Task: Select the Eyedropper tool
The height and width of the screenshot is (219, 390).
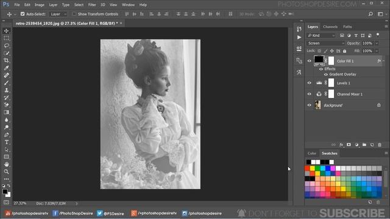Action: (7, 68)
